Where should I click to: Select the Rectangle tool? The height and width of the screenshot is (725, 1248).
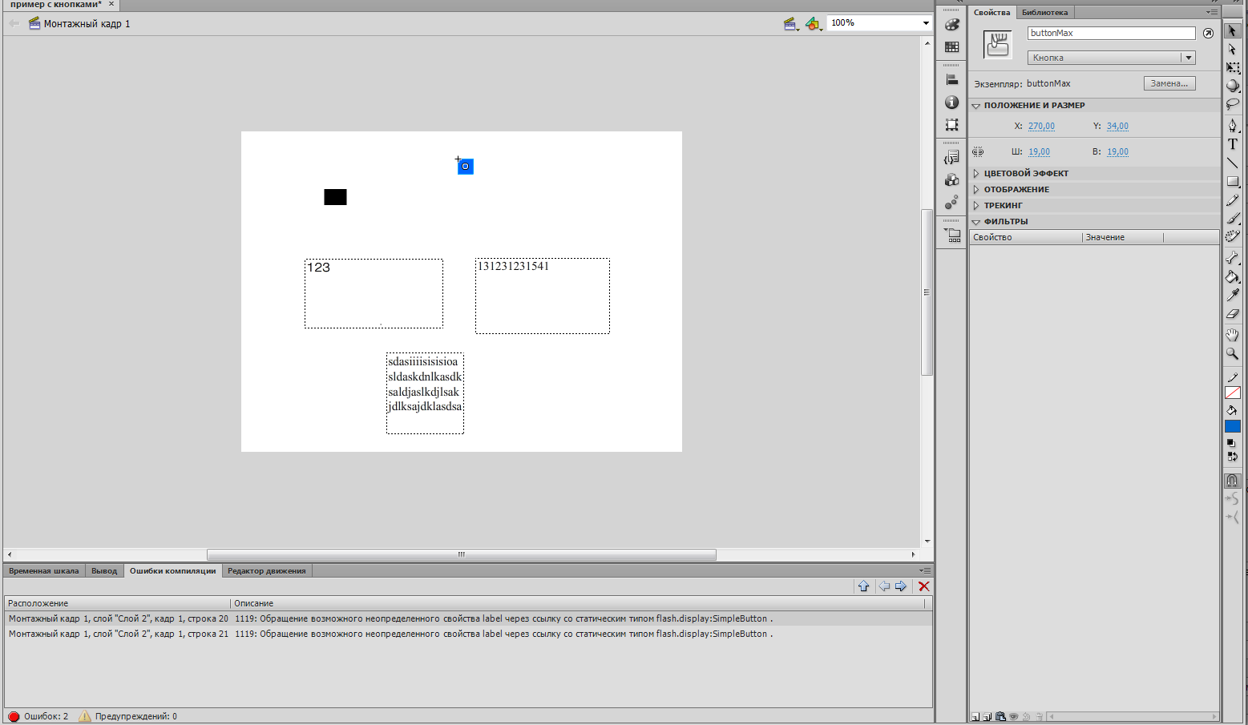pyautogui.click(x=1233, y=181)
